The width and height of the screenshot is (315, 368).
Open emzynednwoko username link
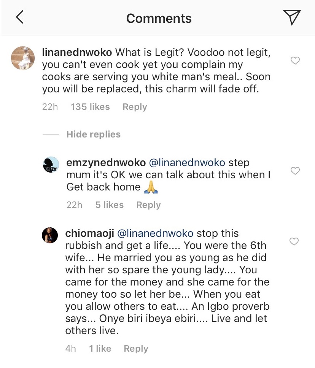(x=106, y=163)
